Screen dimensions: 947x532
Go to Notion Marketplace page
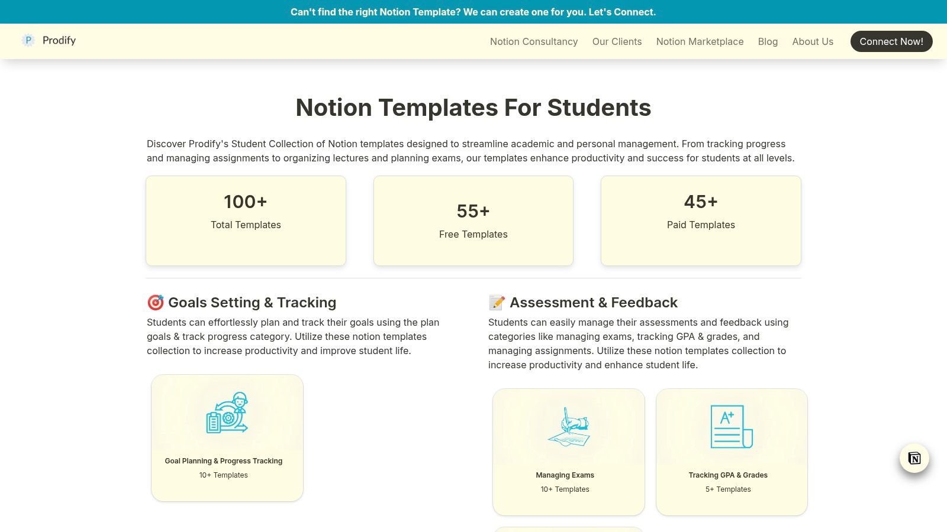700,41
